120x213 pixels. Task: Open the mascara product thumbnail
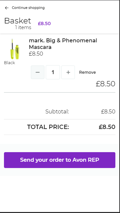(x=15, y=49)
